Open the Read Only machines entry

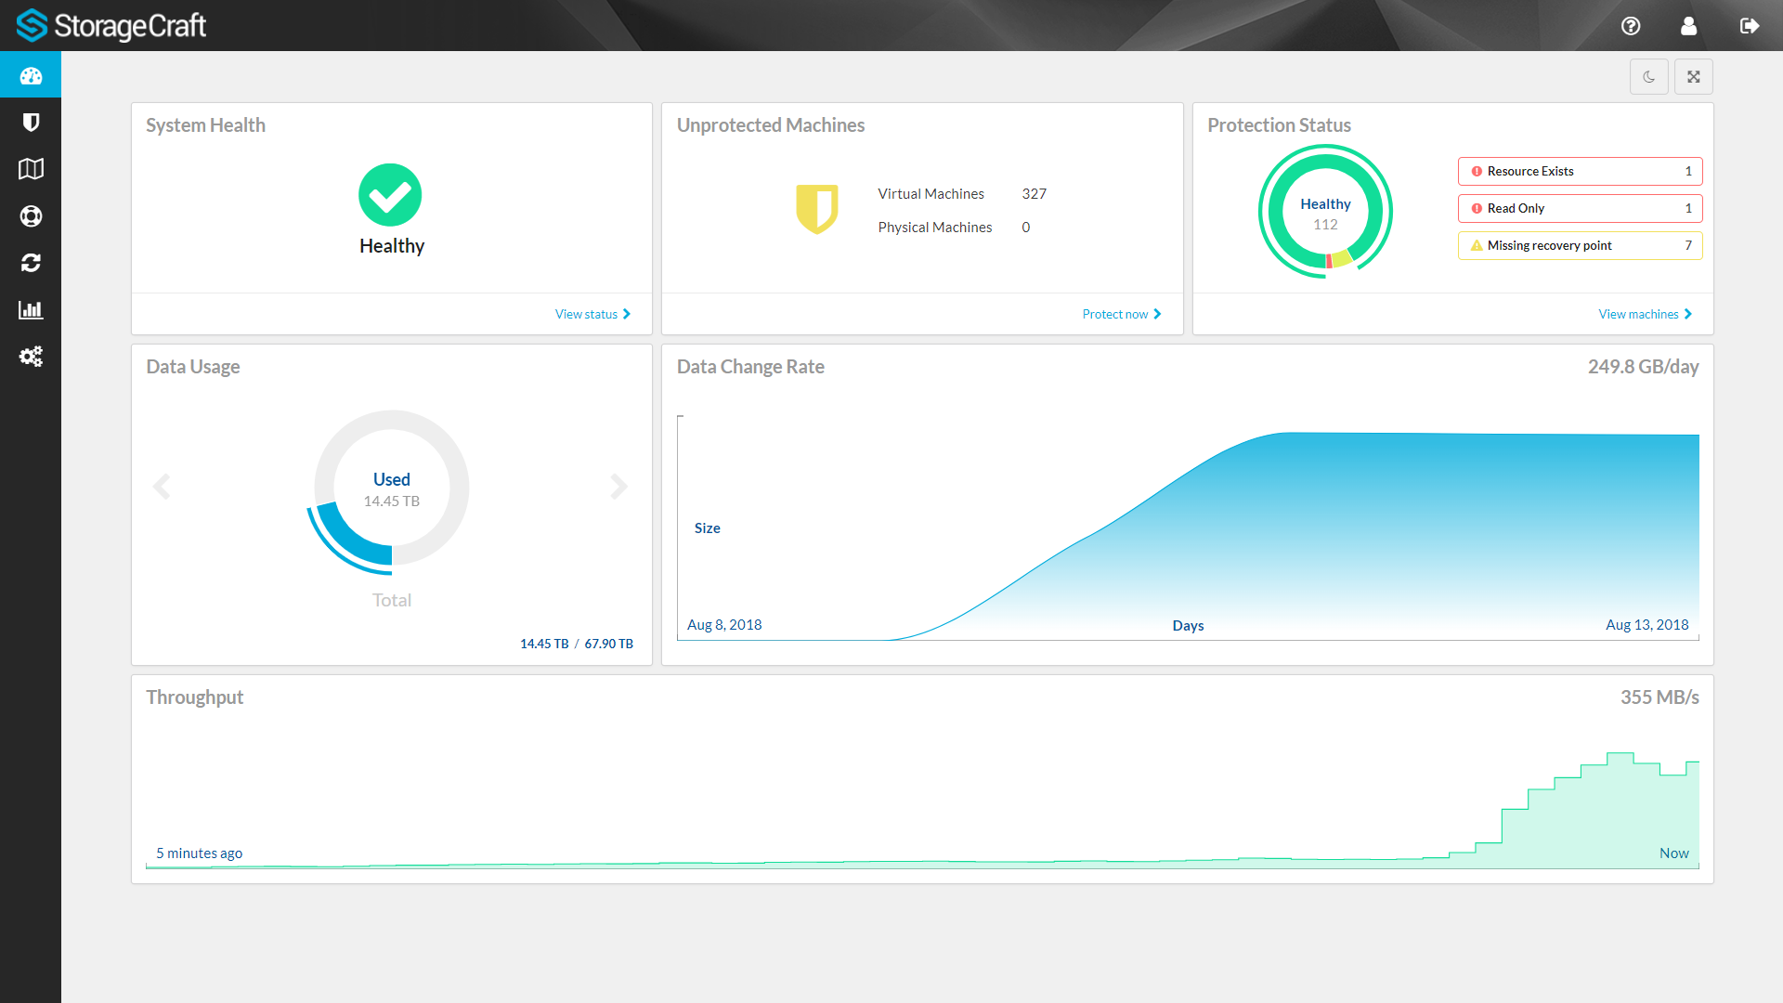click(x=1580, y=208)
